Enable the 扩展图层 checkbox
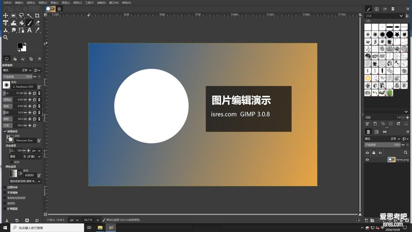412x232 pixels. (5, 209)
